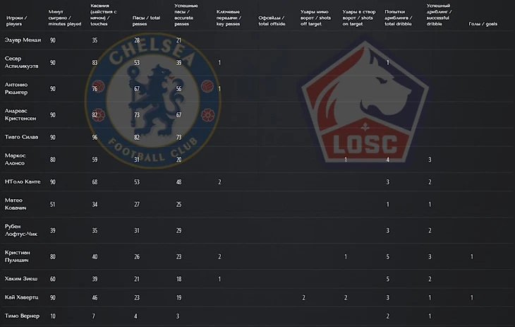Select player name Эдуар Менди
This screenshot has width=515, height=327.
pos(23,40)
